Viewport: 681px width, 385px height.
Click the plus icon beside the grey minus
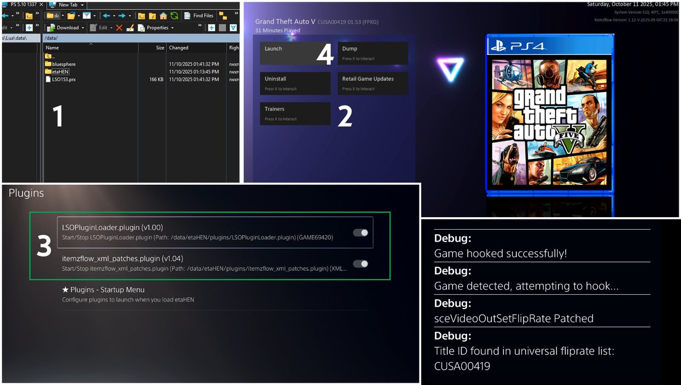(x=211, y=28)
